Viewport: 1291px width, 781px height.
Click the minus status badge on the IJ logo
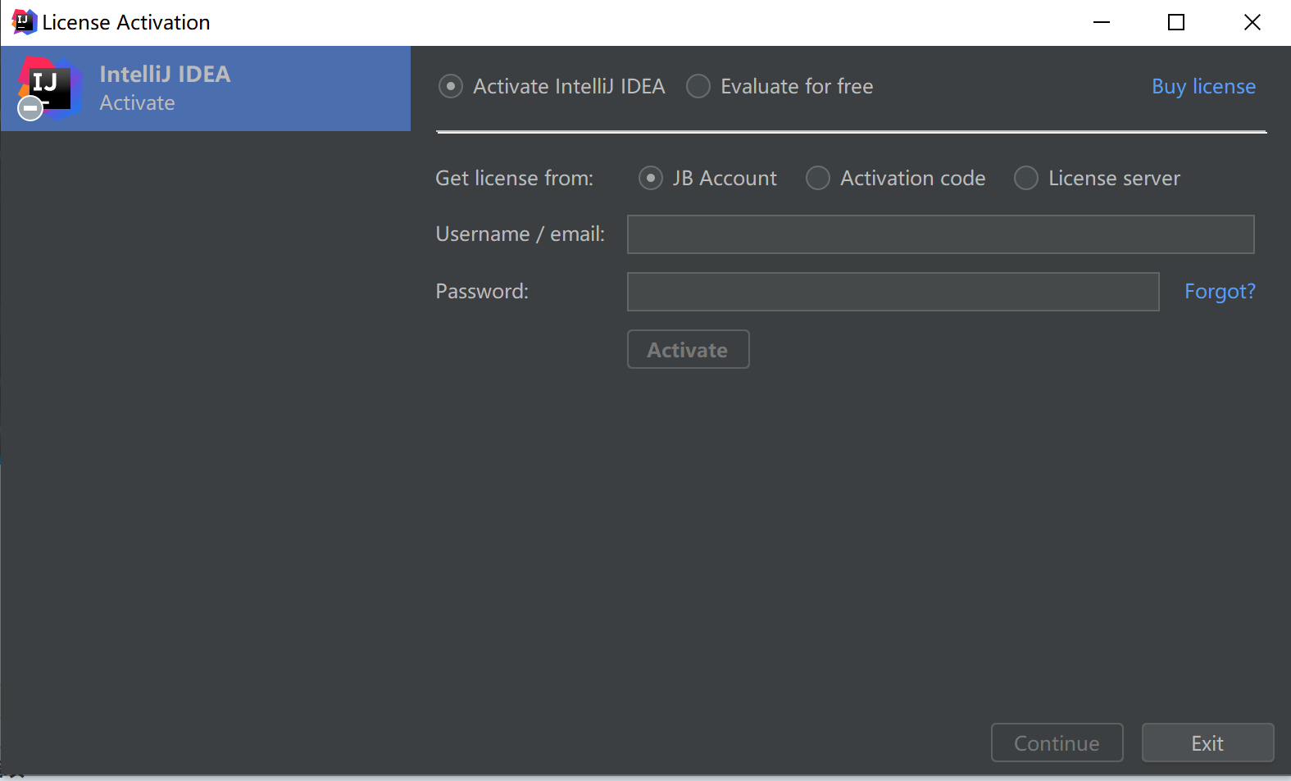tap(30, 108)
